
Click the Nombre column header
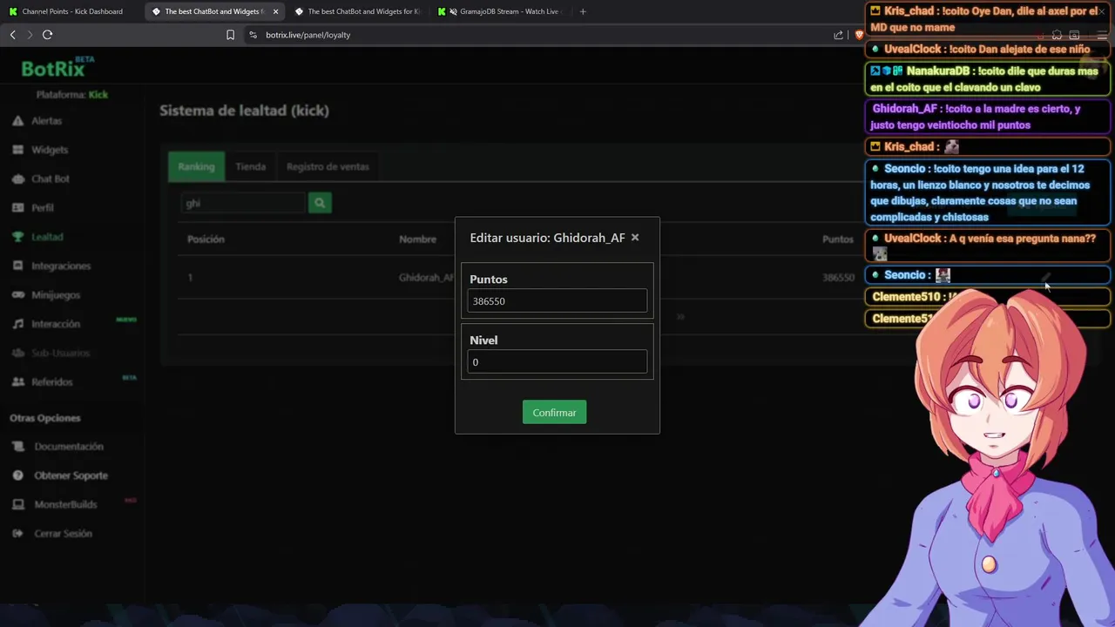(x=417, y=239)
